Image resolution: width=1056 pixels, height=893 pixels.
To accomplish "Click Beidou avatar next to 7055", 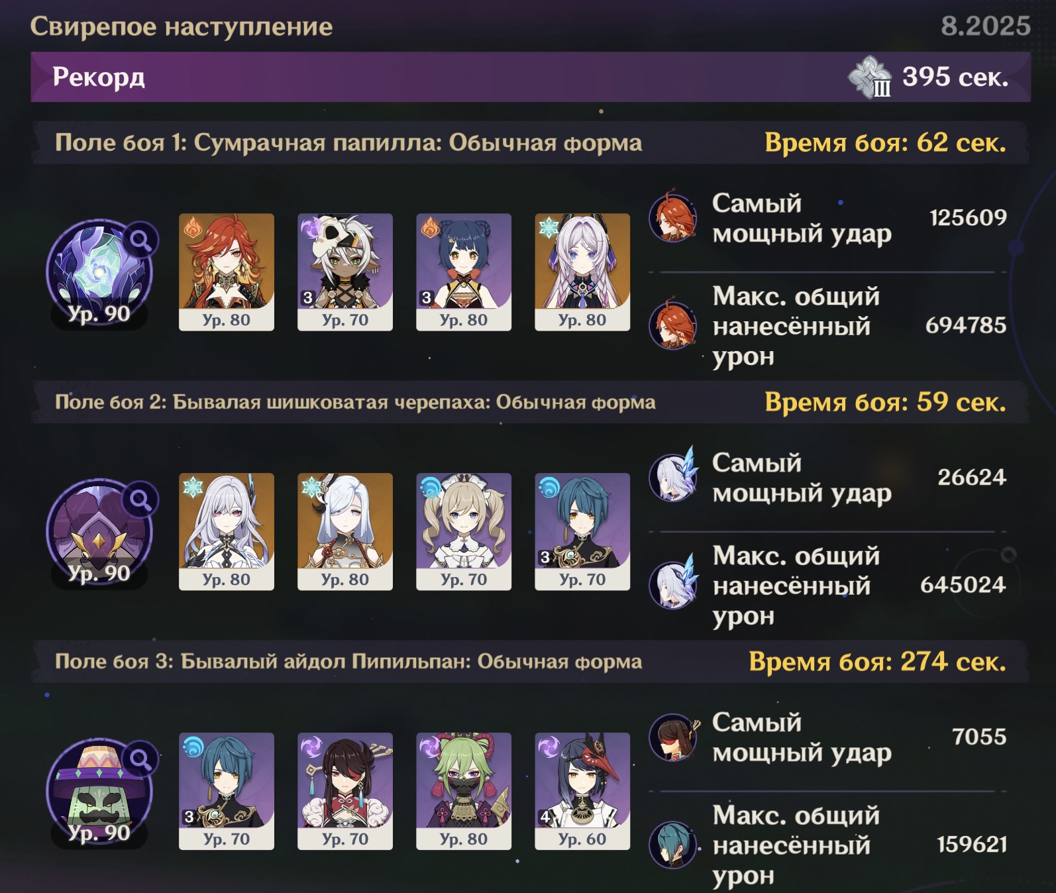I will [673, 737].
